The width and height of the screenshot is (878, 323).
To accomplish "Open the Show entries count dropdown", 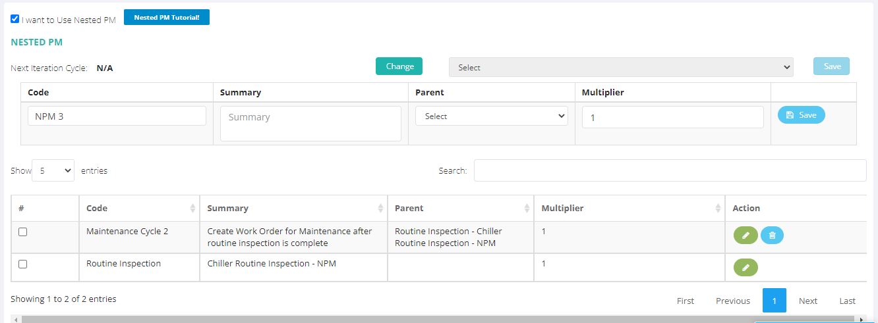I will (53, 170).
